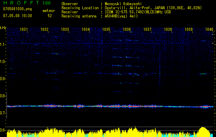Click the name Masayuki Kobayashi

pyautogui.click(x=123, y=4)
